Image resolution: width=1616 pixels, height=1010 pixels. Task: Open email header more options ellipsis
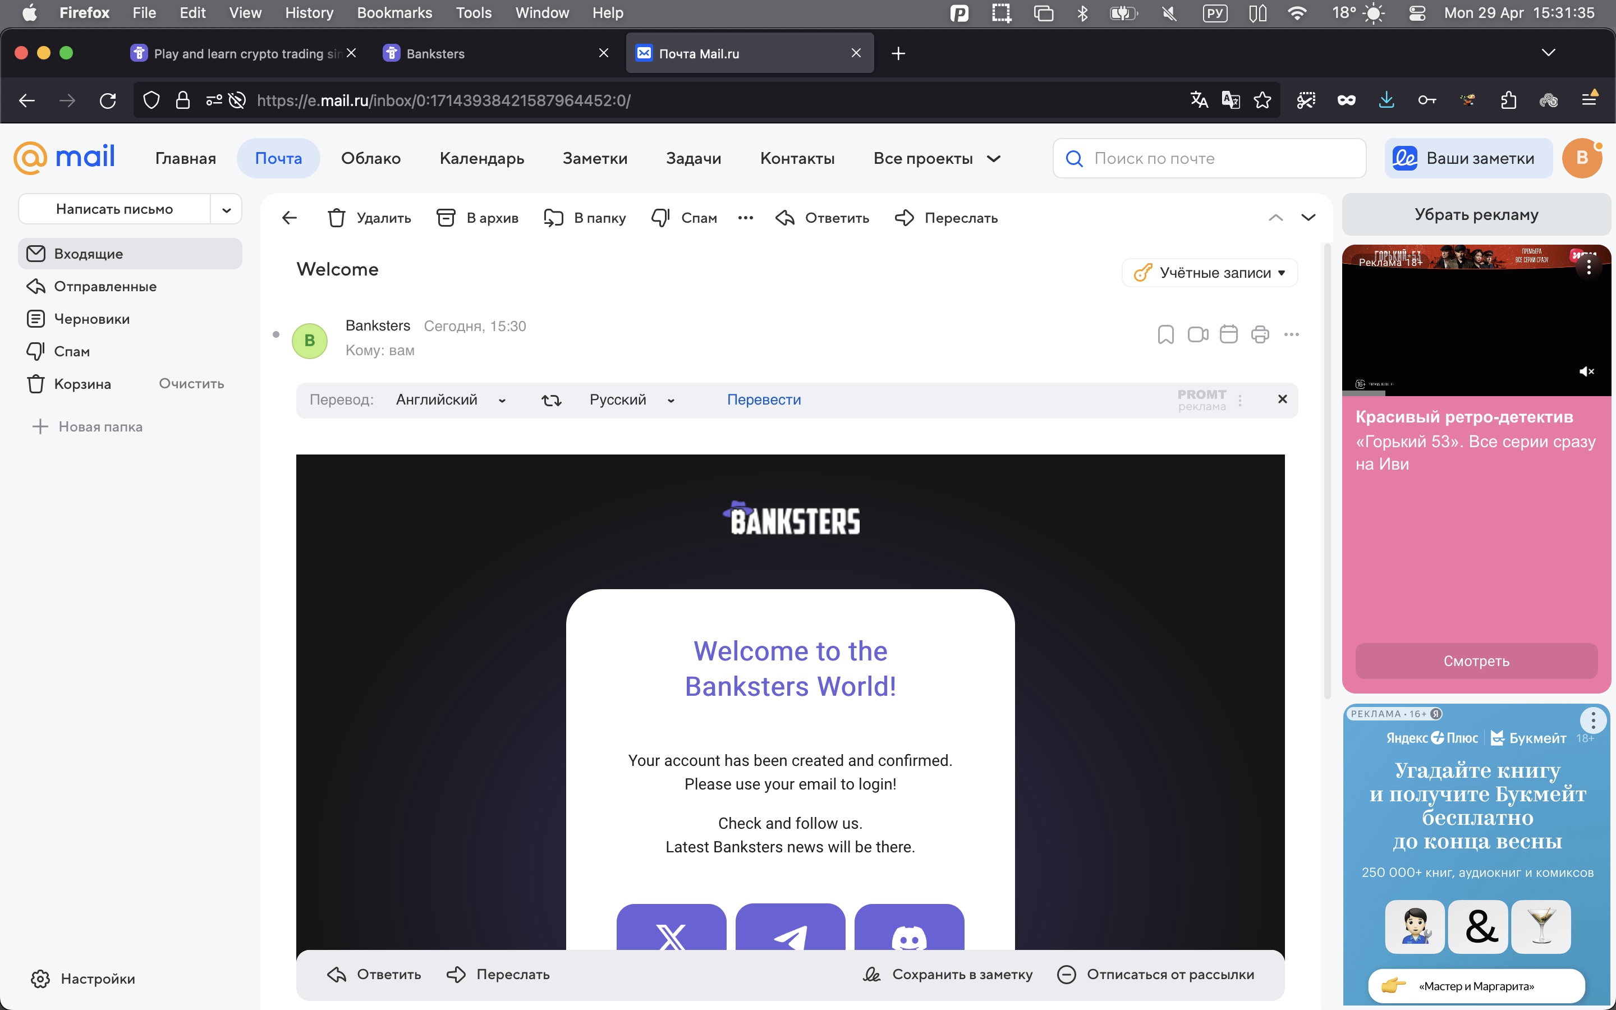(1292, 334)
